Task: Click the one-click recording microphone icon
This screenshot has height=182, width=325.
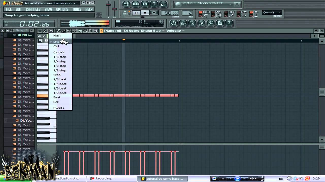Action: [x=211, y=23]
